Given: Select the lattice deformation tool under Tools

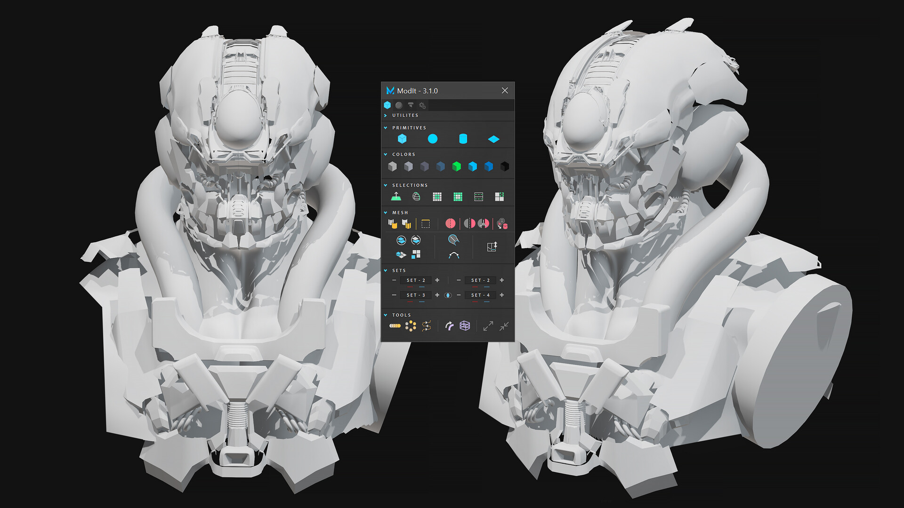Looking at the screenshot, I should click(x=465, y=326).
